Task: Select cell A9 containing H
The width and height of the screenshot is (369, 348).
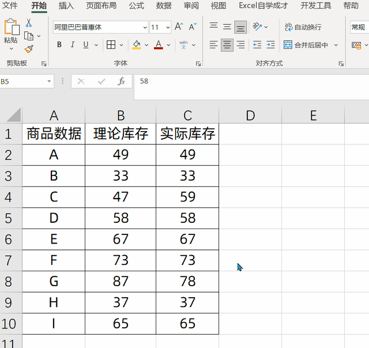Action: [54, 302]
